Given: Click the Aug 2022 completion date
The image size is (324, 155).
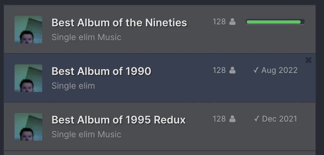Looking at the screenshot, I should pos(279,70).
